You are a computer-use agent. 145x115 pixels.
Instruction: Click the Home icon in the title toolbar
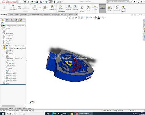click(x=25, y=2)
